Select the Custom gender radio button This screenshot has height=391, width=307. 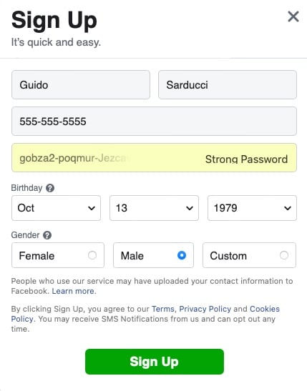coord(284,255)
